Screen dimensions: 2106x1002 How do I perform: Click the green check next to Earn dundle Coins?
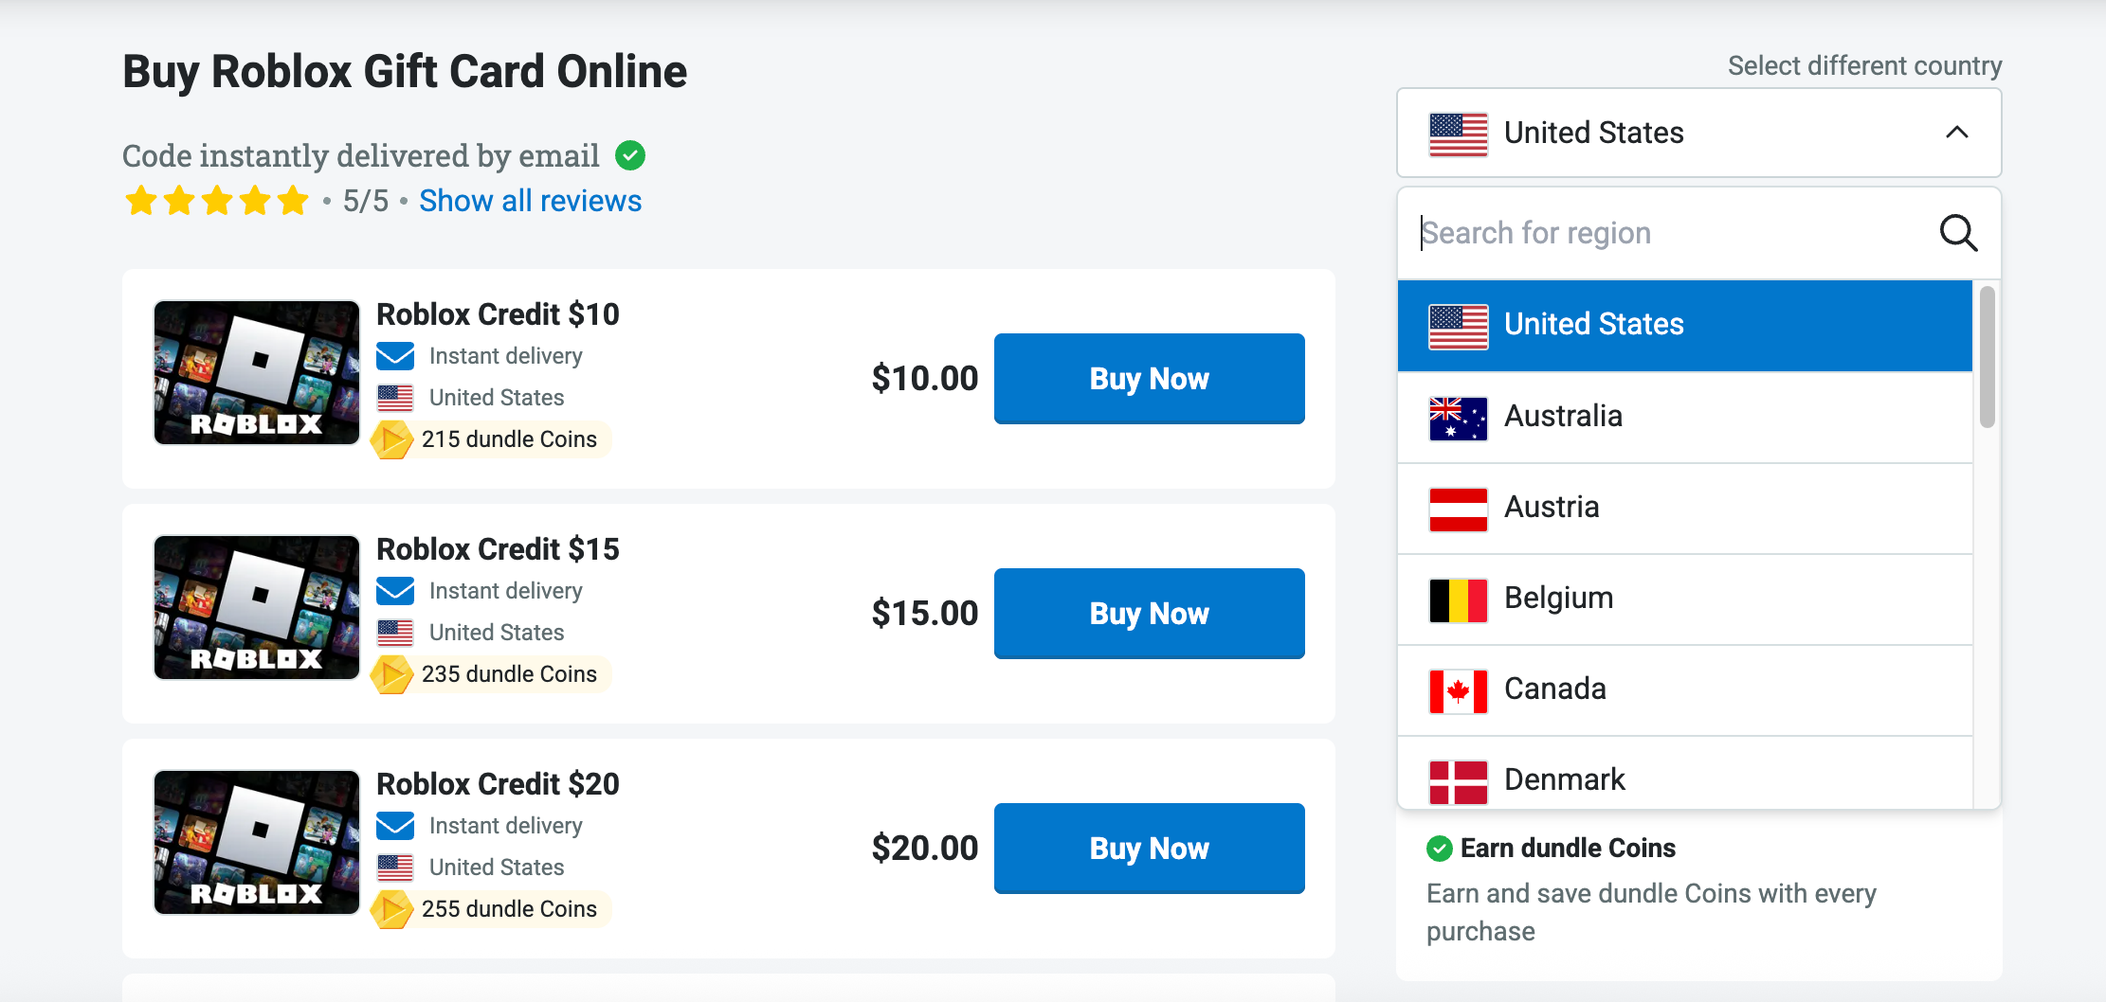pyautogui.click(x=1440, y=849)
